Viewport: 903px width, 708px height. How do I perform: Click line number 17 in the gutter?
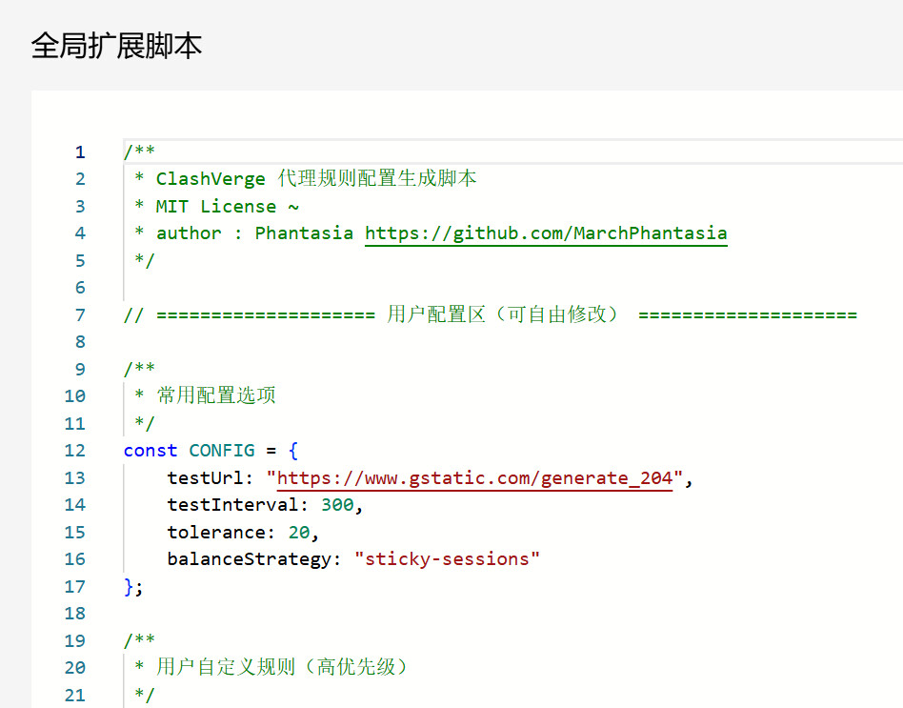point(75,587)
